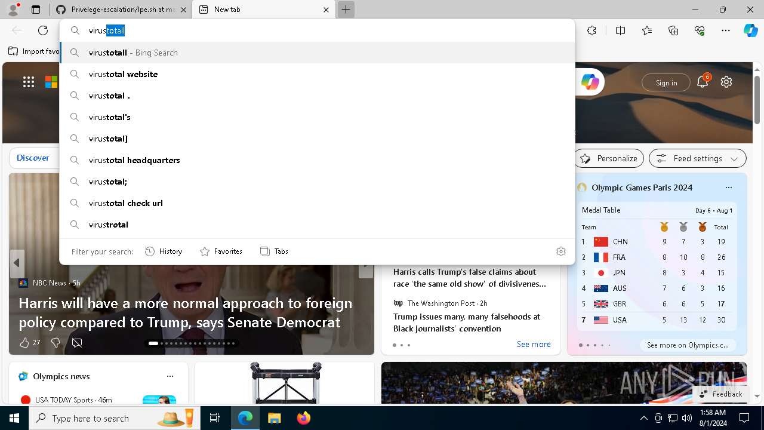
Task: Open Harris foreign policy headline story
Action: pos(186,312)
